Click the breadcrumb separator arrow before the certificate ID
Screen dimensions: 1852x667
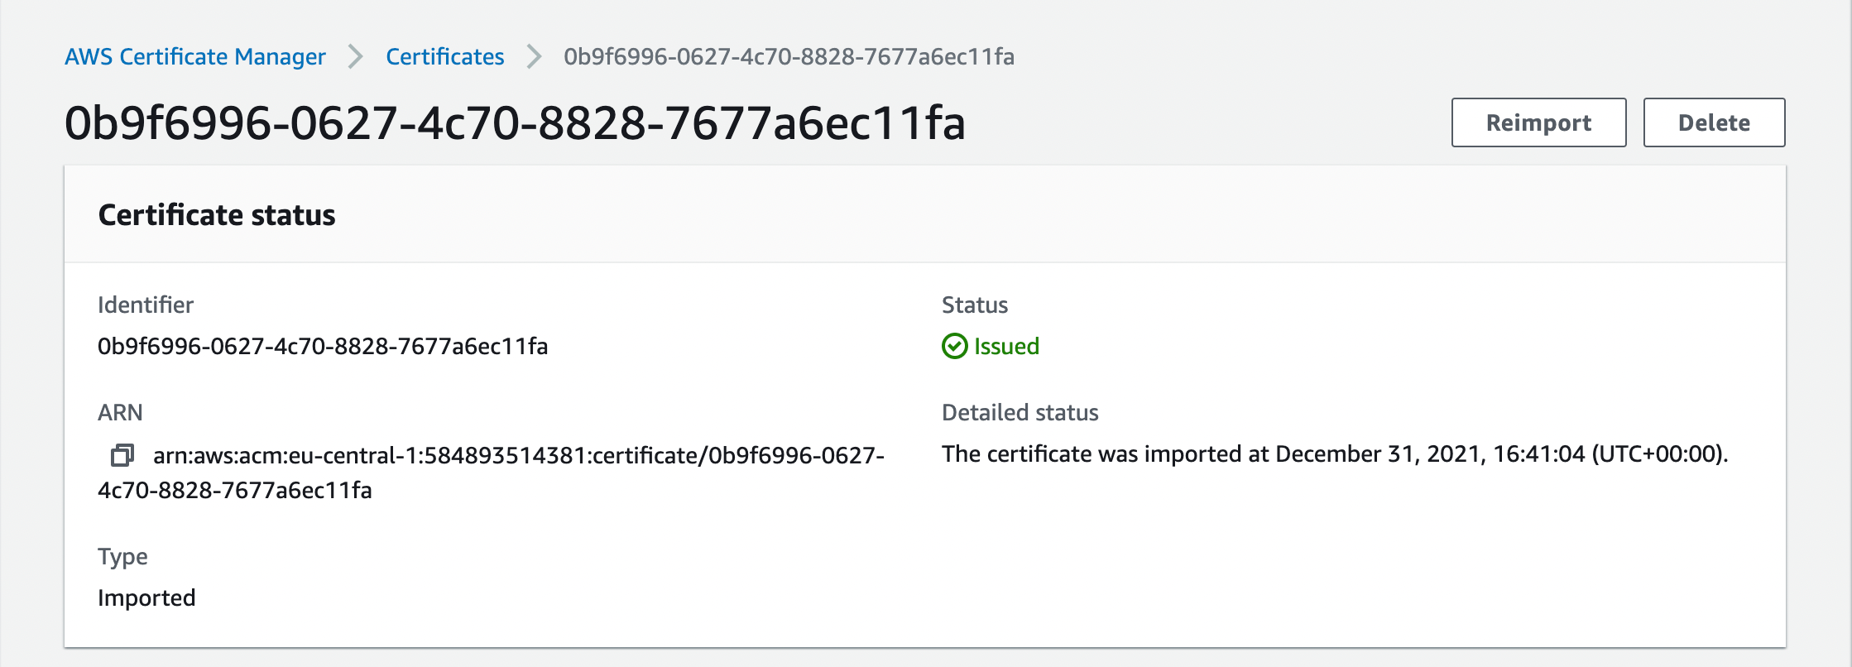[533, 57]
